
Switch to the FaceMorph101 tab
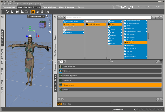click(x=9, y=7)
